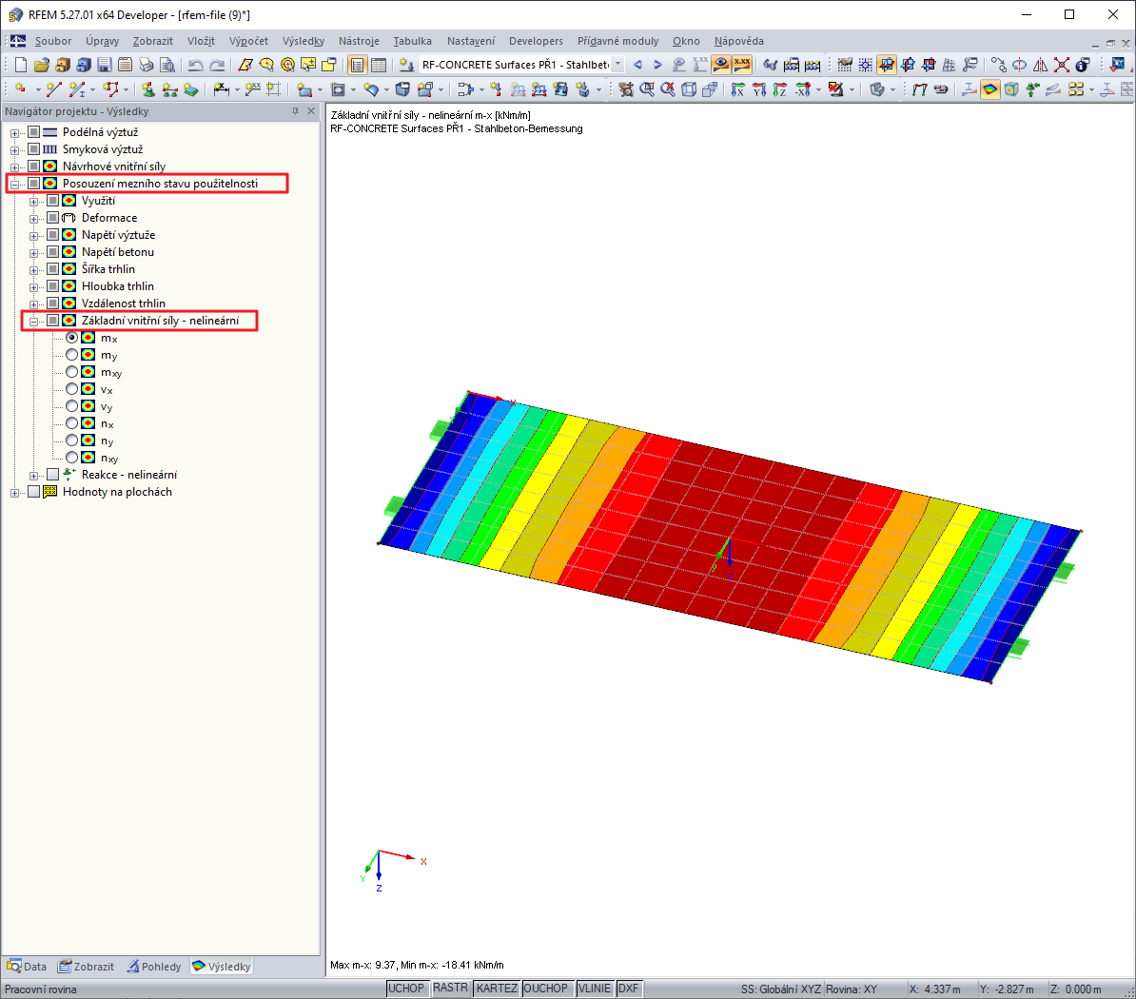Show view in Z direction
The height and width of the screenshot is (999, 1136).
coord(779,89)
